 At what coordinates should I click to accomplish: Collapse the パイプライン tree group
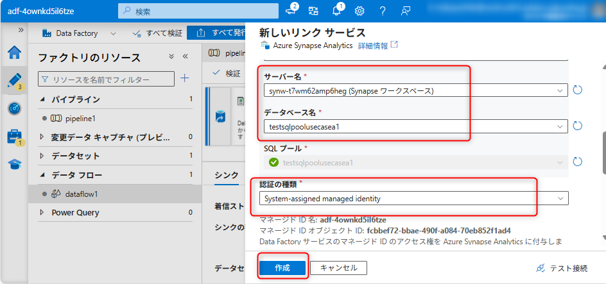pos(42,99)
